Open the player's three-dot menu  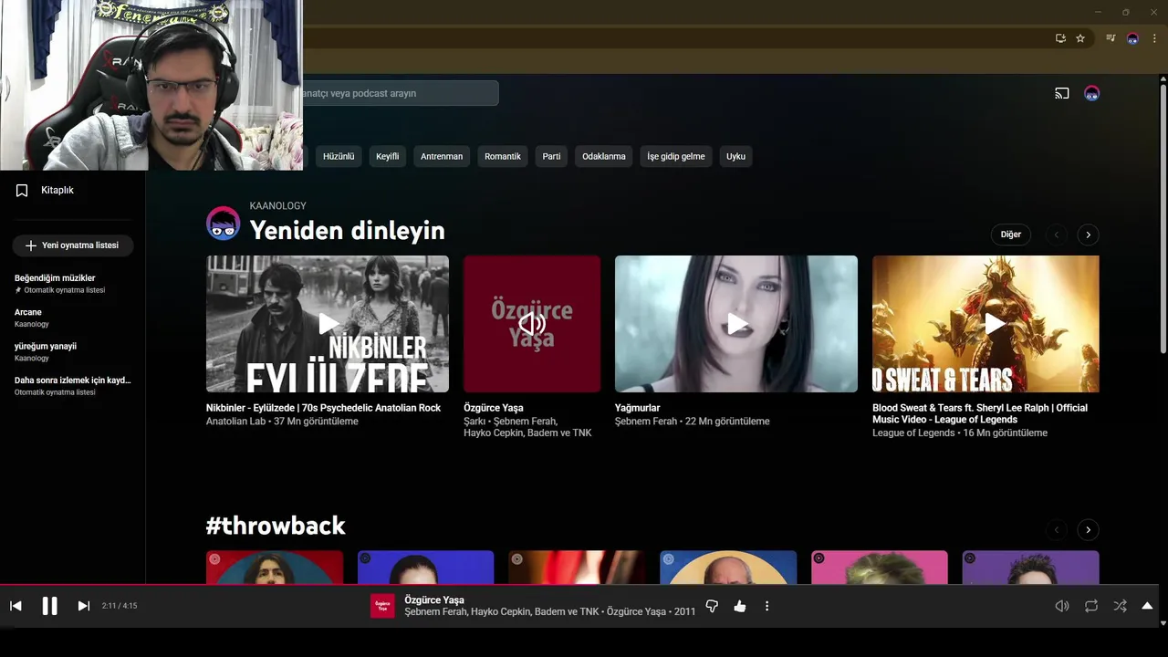click(766, 606)
